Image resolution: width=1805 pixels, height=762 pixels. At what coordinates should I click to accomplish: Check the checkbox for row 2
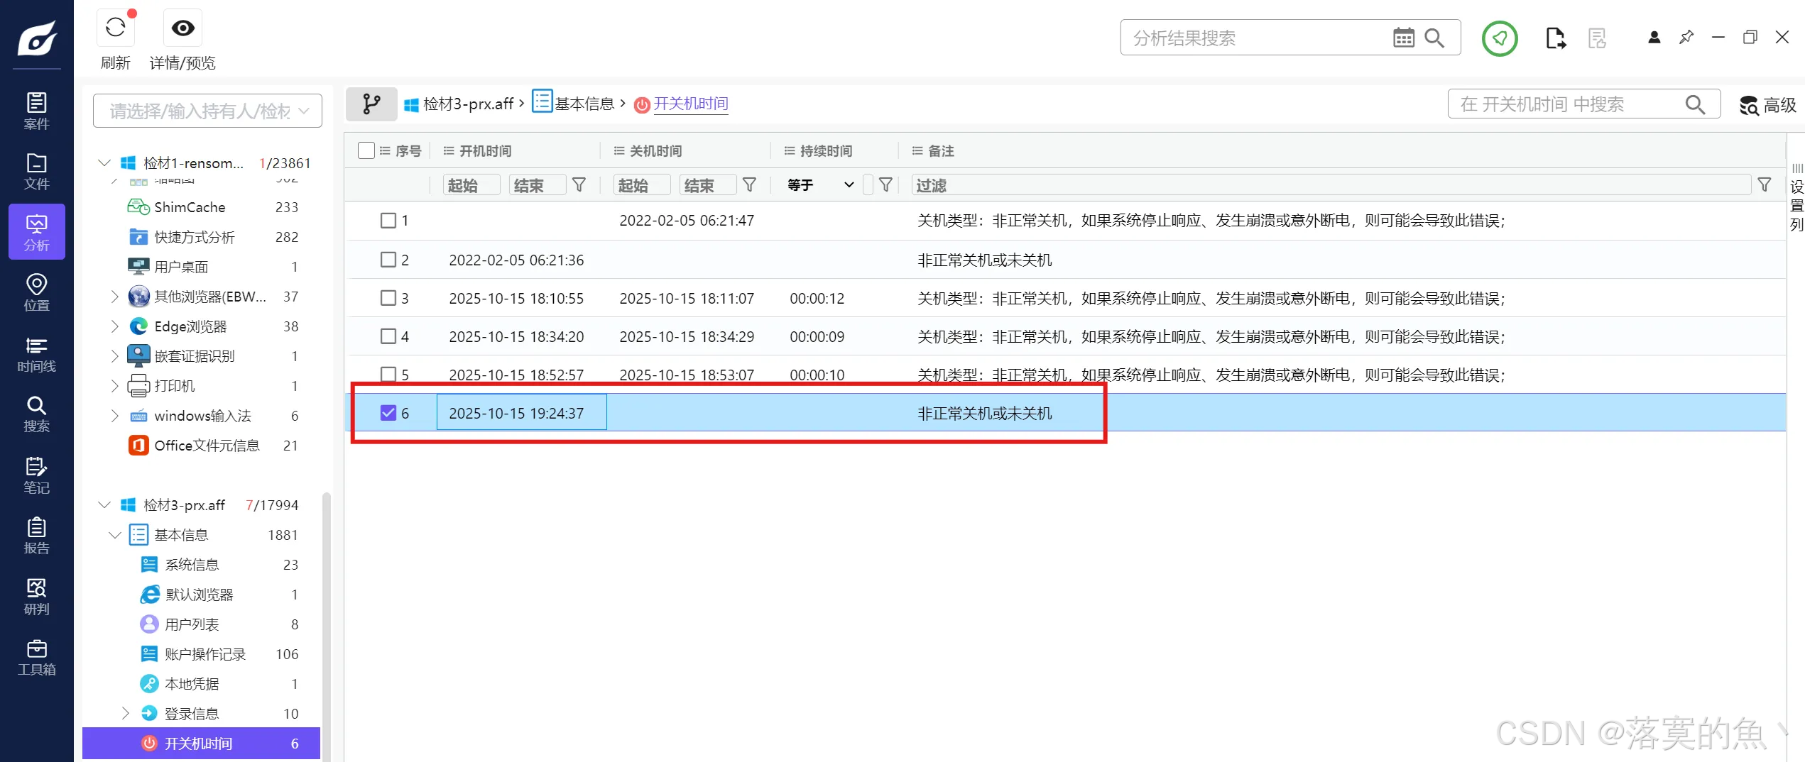[388, 260]
